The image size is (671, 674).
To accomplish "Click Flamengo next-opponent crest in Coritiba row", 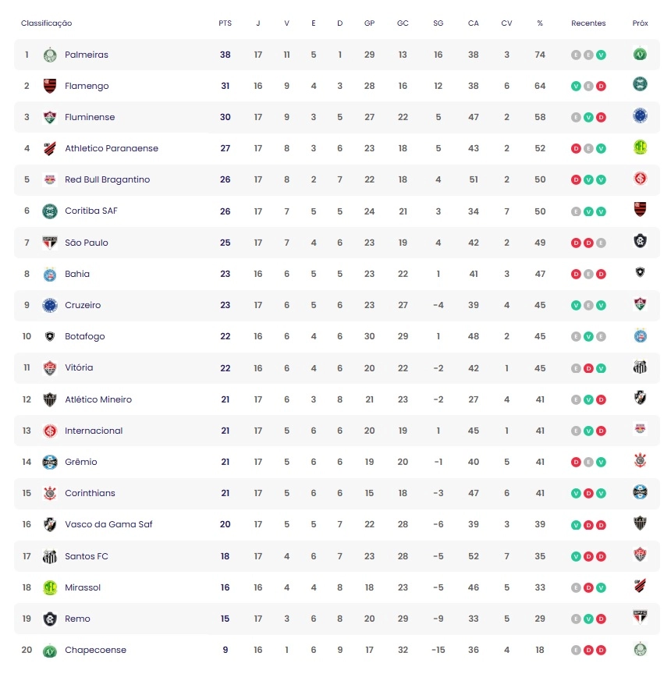I will (x=640, y=209).
